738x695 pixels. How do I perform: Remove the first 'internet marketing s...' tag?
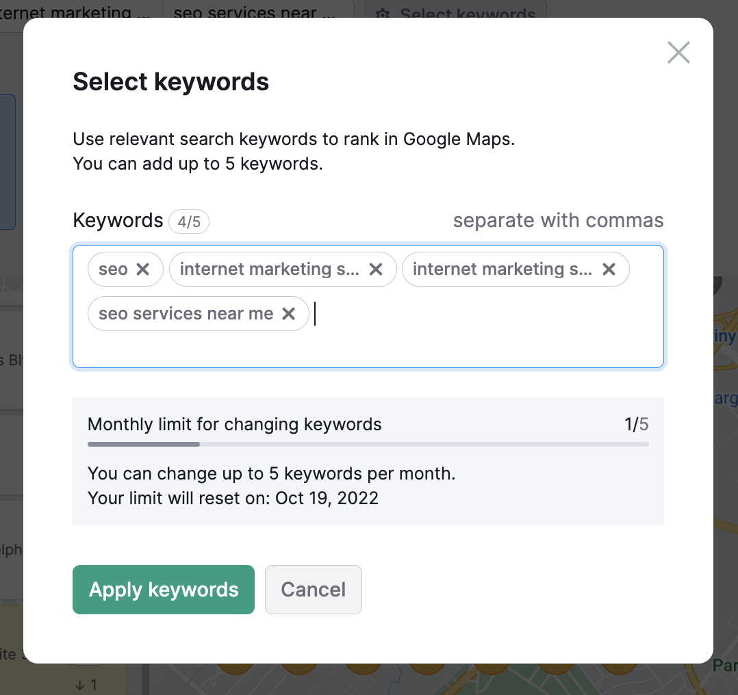tap(376, 269)
